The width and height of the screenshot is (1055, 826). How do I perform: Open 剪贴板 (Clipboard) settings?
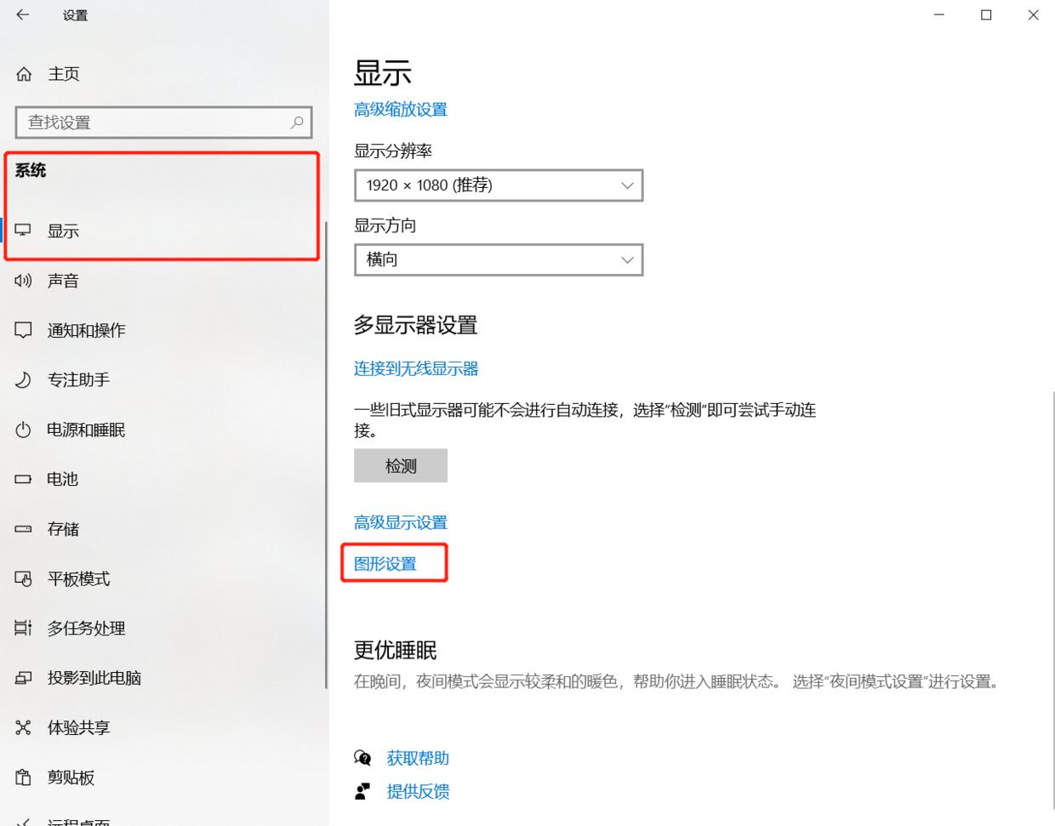[x=22, y=777]
